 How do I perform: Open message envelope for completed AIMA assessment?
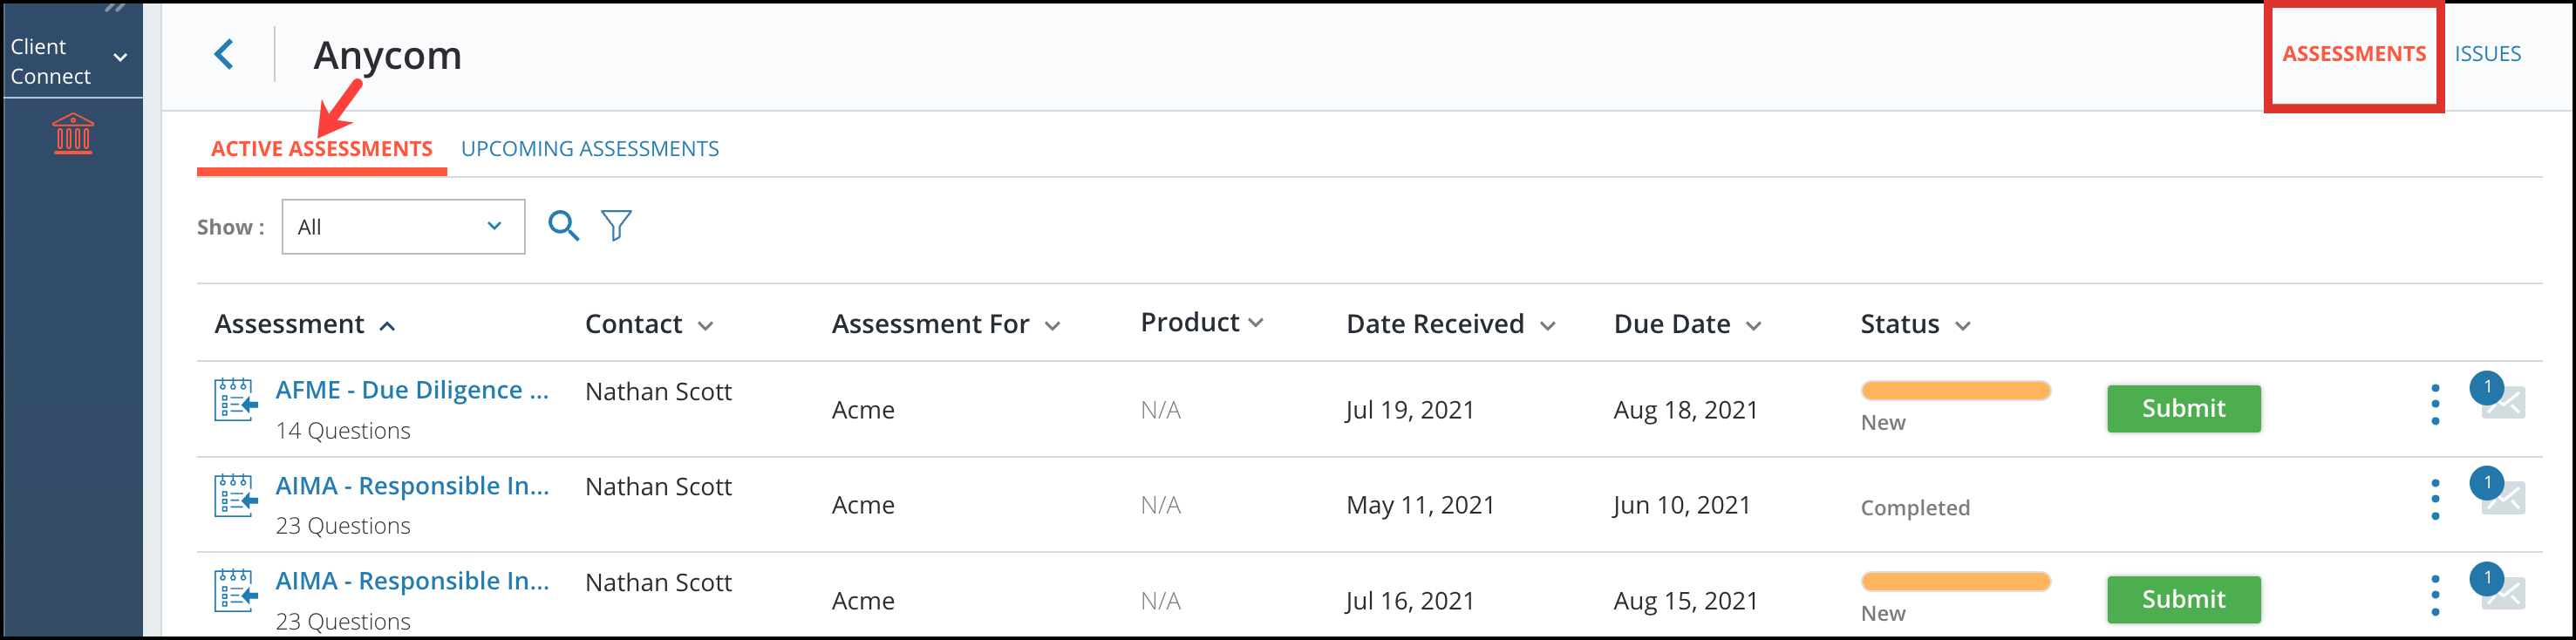click(2503, 497)
